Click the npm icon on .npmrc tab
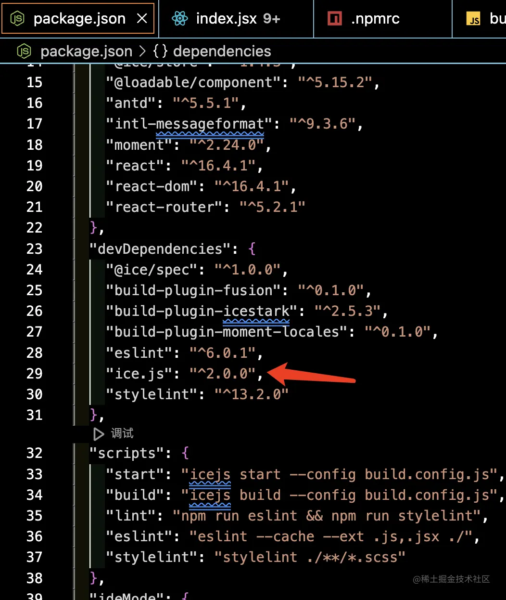The width and height of the screenshot is (506, 600). tap(335, 19)
